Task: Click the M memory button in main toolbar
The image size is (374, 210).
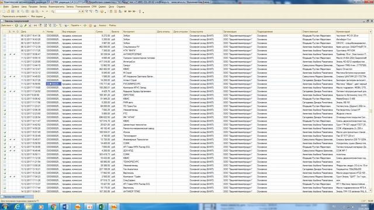Action: [125, 12]
